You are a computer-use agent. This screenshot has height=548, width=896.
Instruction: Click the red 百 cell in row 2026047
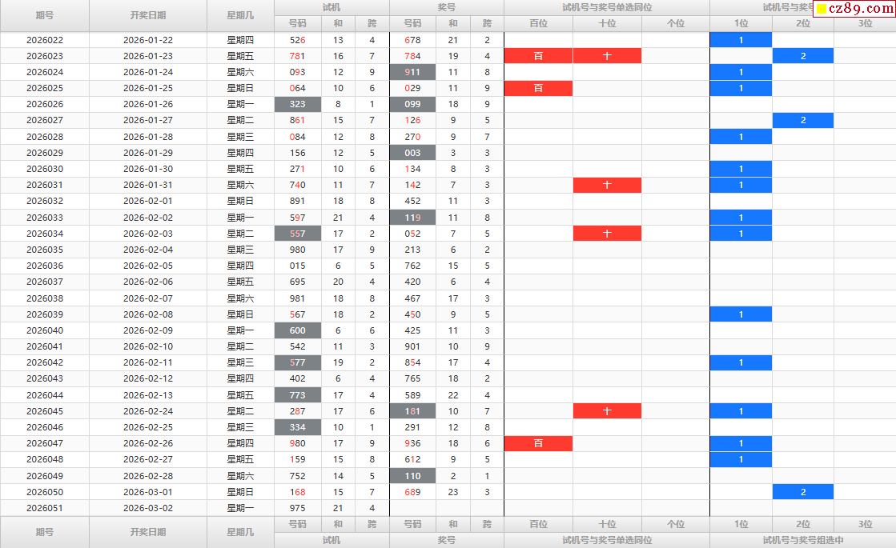(x=538, y=443)
